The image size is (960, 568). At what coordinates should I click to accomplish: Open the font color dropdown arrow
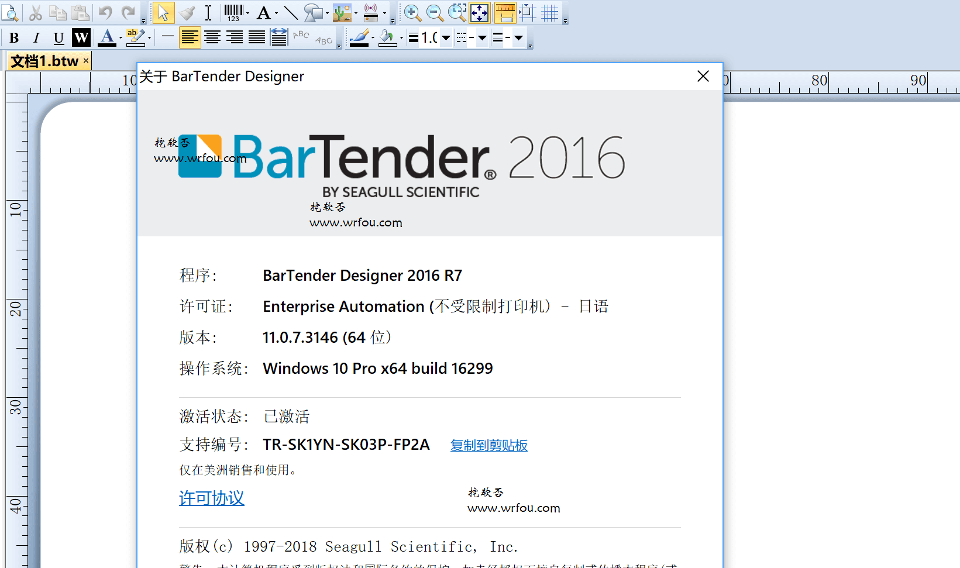[x=121, y=38]
